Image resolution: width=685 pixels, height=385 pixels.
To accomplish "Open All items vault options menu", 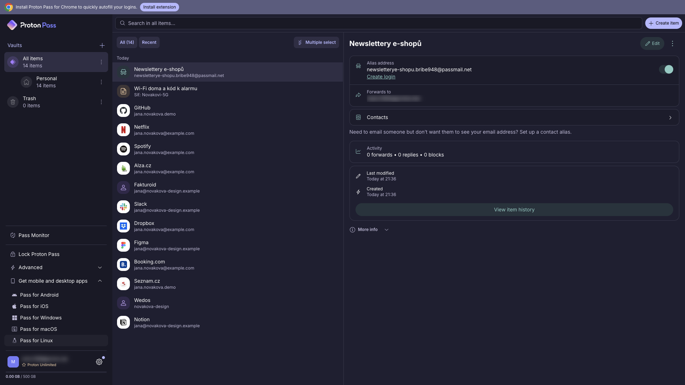I will pos(101,62).
